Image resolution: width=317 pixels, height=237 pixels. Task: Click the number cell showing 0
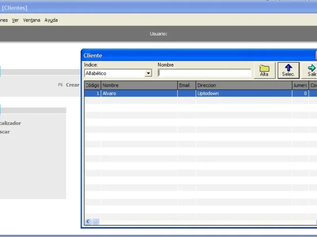[300, 94]
